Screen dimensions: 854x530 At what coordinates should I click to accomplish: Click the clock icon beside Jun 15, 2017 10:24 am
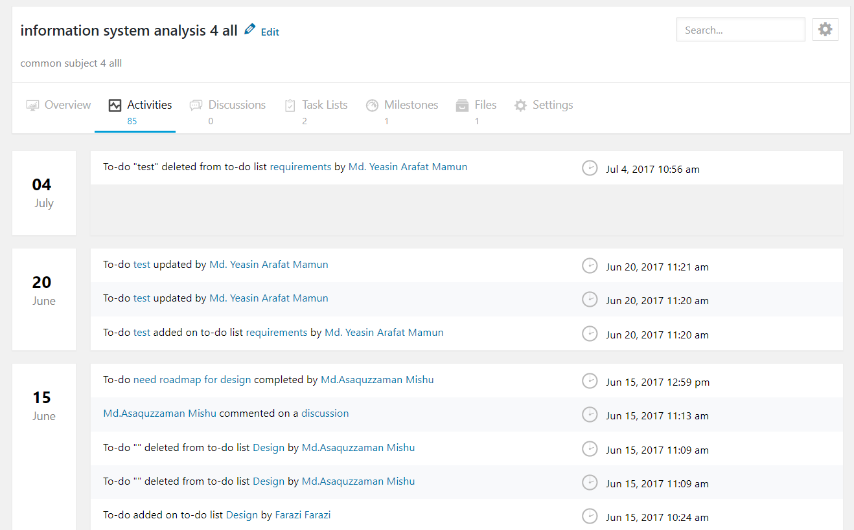pos(590,516)
